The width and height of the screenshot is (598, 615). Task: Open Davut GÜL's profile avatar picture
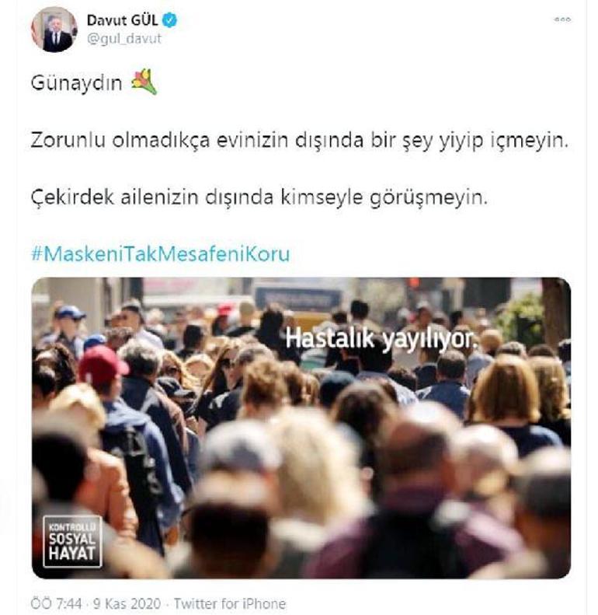(54, 29)
